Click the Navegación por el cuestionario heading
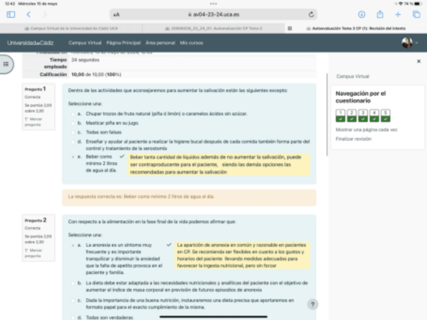Viewport: 427px width, 320px height. coord(361,97)
